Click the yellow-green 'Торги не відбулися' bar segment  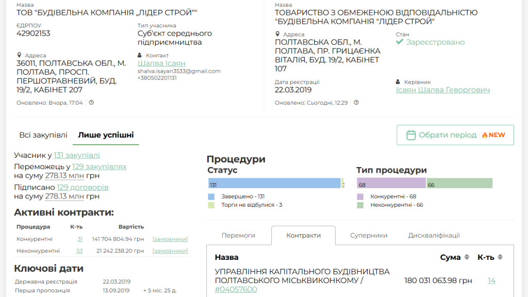(x=343, y=183)
